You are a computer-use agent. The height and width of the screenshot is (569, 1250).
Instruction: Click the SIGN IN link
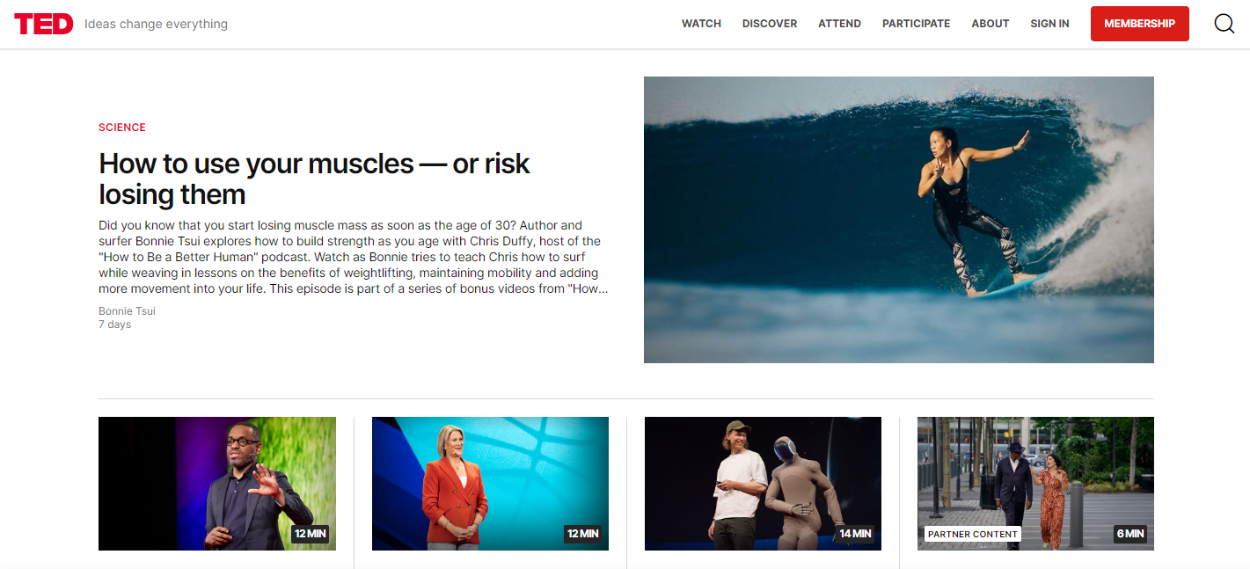1049,24
